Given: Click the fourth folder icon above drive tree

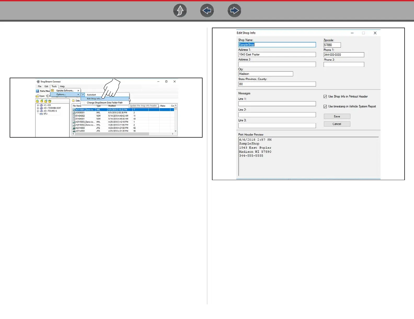Looking at the screenshot, I should point(50,101).
